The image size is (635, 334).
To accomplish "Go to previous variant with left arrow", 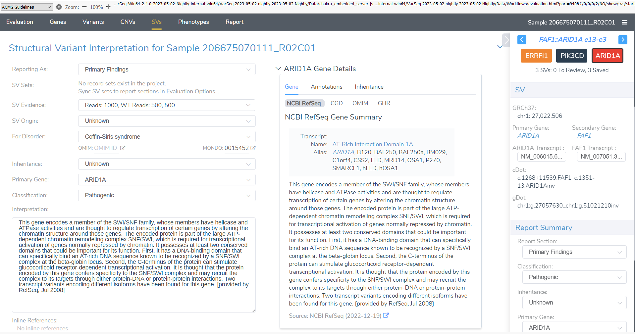I will 522,39.
